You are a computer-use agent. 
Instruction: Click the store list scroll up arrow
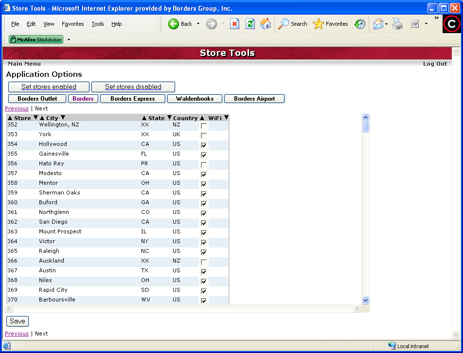click(365, 118)
